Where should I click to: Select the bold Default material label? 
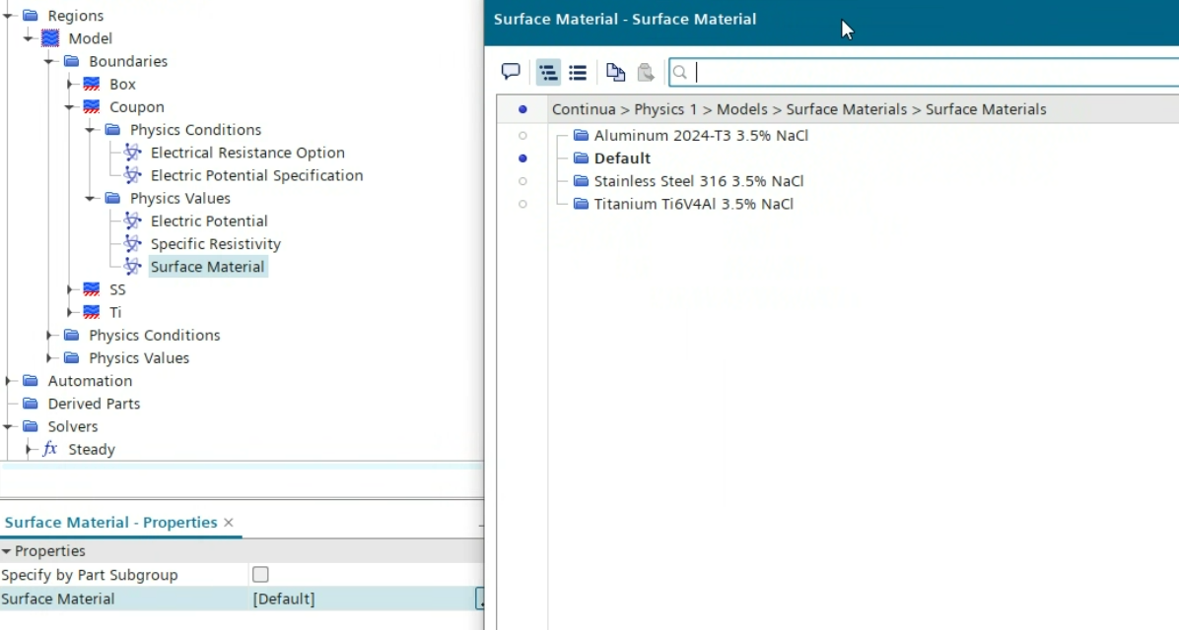(x=622, y=158)
